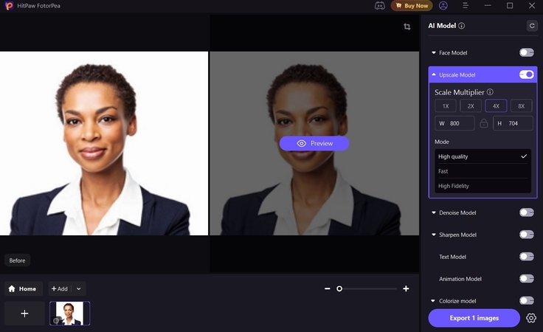Expand the Colorize model section arrow

[433, 301]
